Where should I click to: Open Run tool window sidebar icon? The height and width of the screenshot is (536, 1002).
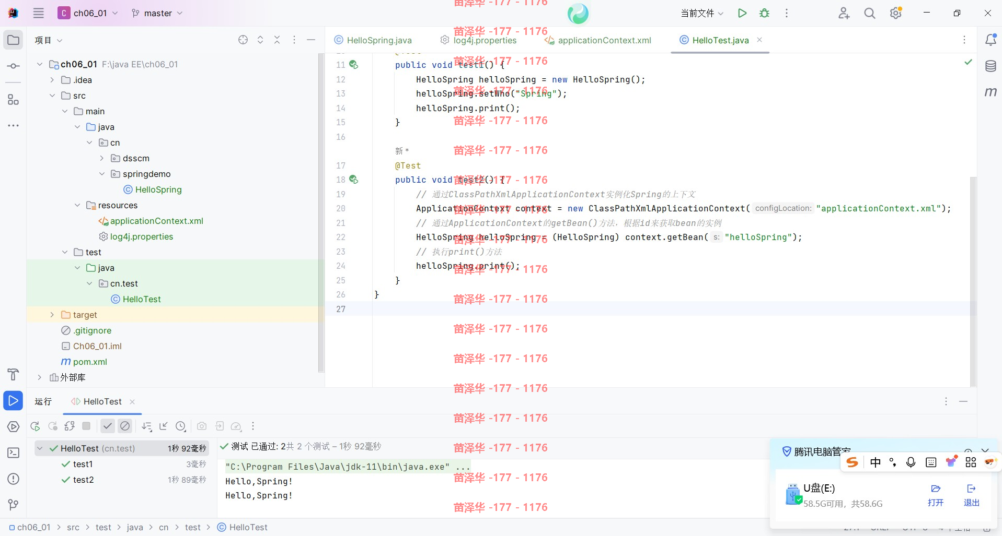coord(14,401)
